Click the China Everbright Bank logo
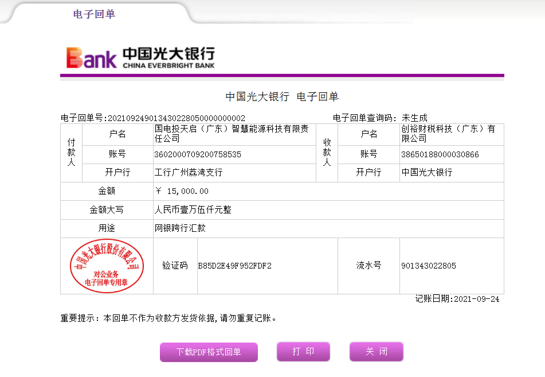This screenshot has width=545, height=377. coord(140,57)
